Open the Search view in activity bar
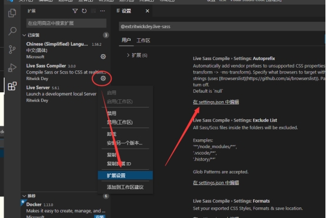This screenshot has width=326, height=218. [12, 31]
